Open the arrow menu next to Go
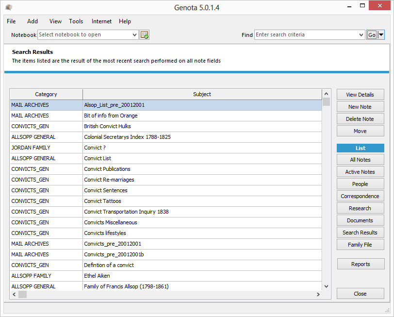This screenshot has width=394, height=317. coord(381,35)
